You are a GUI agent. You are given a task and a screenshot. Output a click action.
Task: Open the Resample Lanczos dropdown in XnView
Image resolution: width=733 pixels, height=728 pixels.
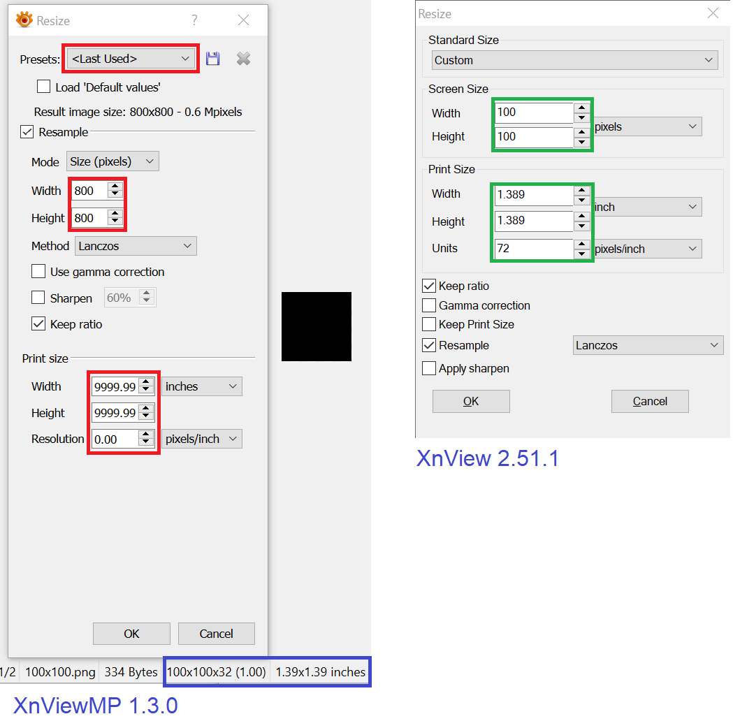pyautogui.click(x=648, y=345)
